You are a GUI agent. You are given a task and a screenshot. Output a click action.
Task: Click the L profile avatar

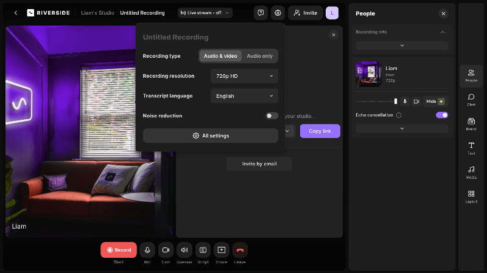332,13
